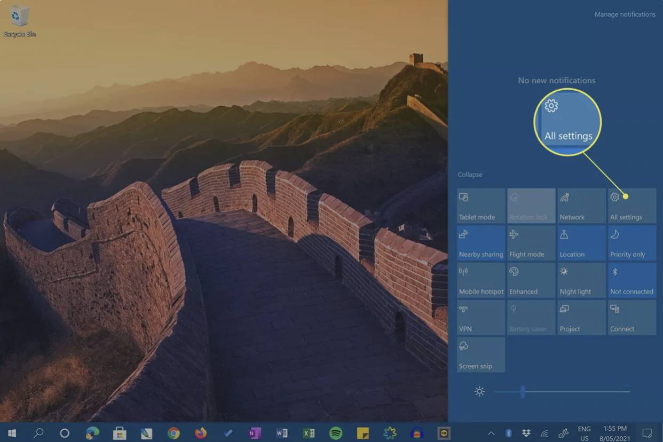
Task: Open the Project display options tile
Action: (x=581, y=318)
